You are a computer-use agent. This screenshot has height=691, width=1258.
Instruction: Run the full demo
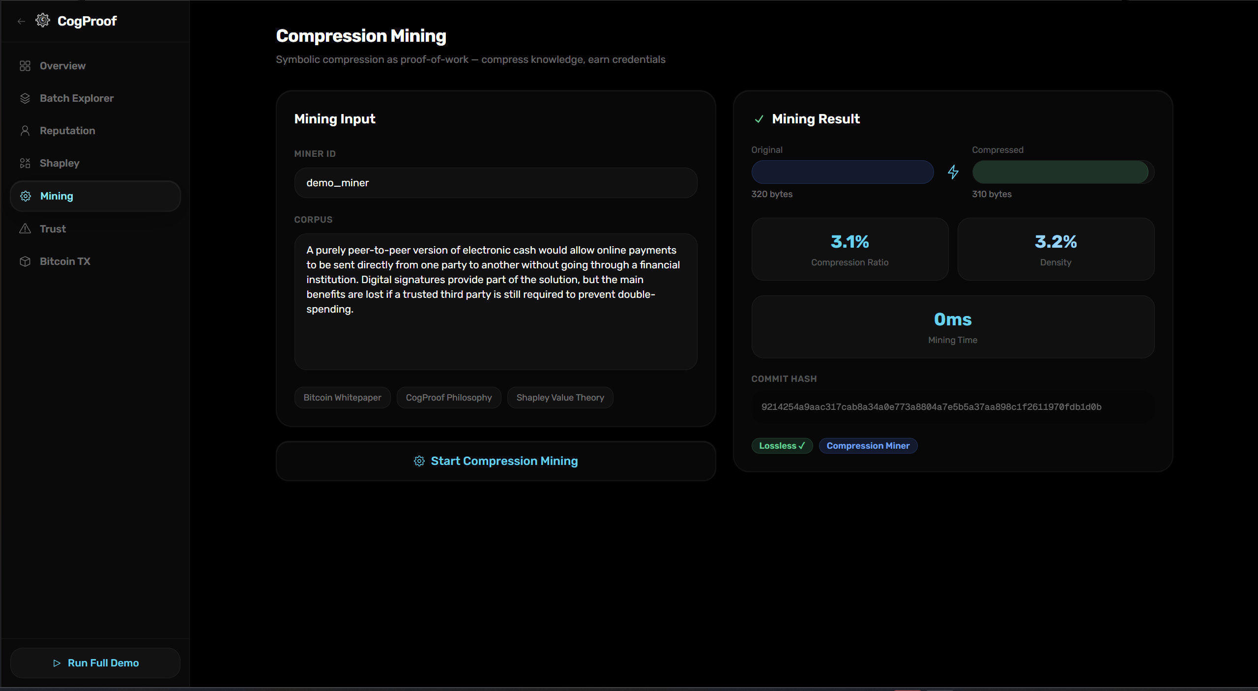95,663
